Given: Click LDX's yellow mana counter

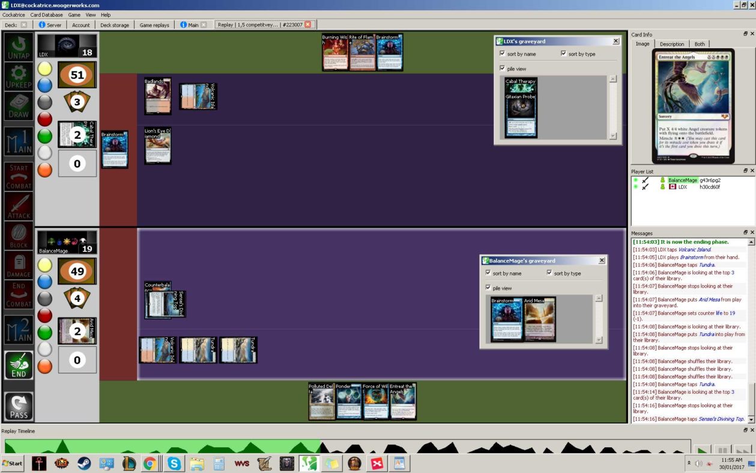Looking at the screenshot, I should [45, 68].
